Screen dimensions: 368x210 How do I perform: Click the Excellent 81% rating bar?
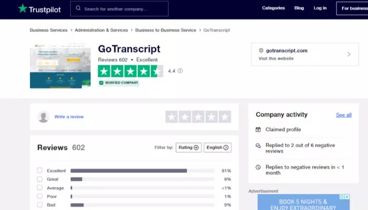tap(142, 171)
